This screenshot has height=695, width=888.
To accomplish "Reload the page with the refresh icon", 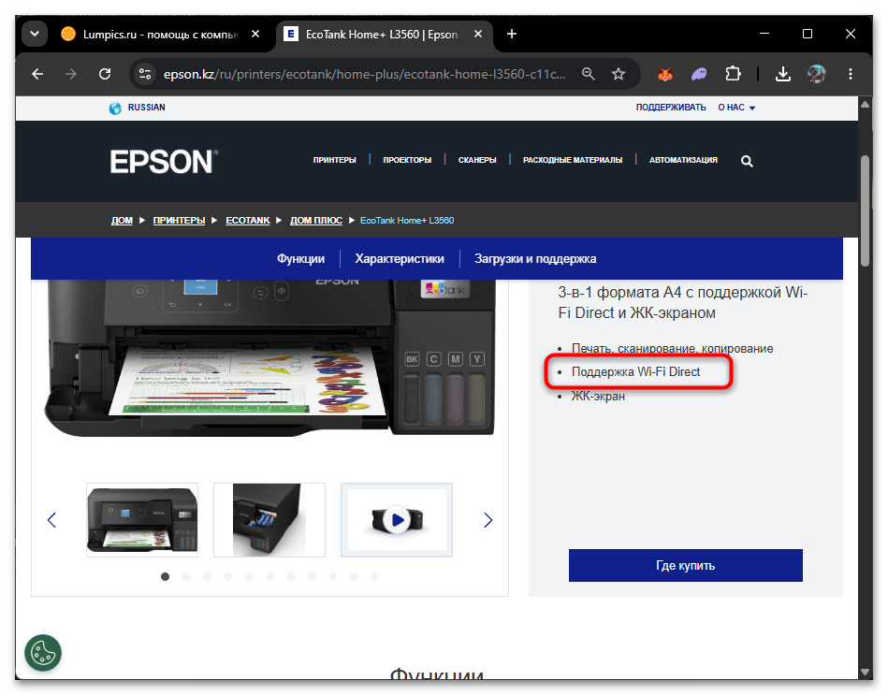I will [105, 74].
